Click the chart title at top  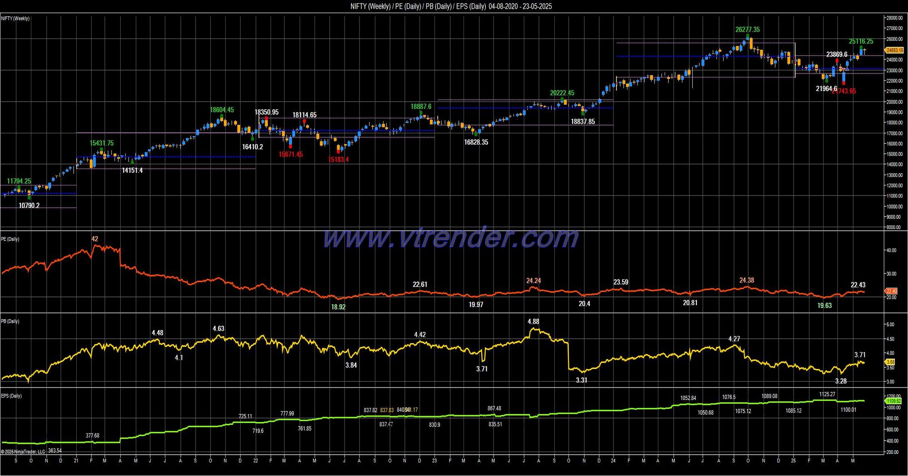tap(451, 6)
